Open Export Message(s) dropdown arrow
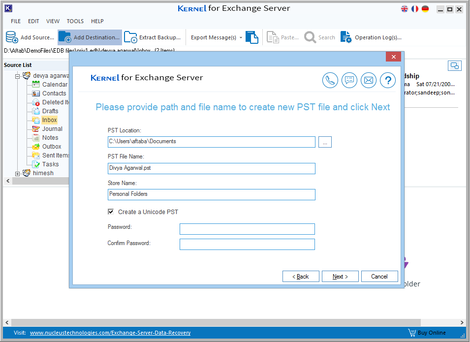Screen dimensions: 470x342 pyautogui.click(x=241, y=37)
